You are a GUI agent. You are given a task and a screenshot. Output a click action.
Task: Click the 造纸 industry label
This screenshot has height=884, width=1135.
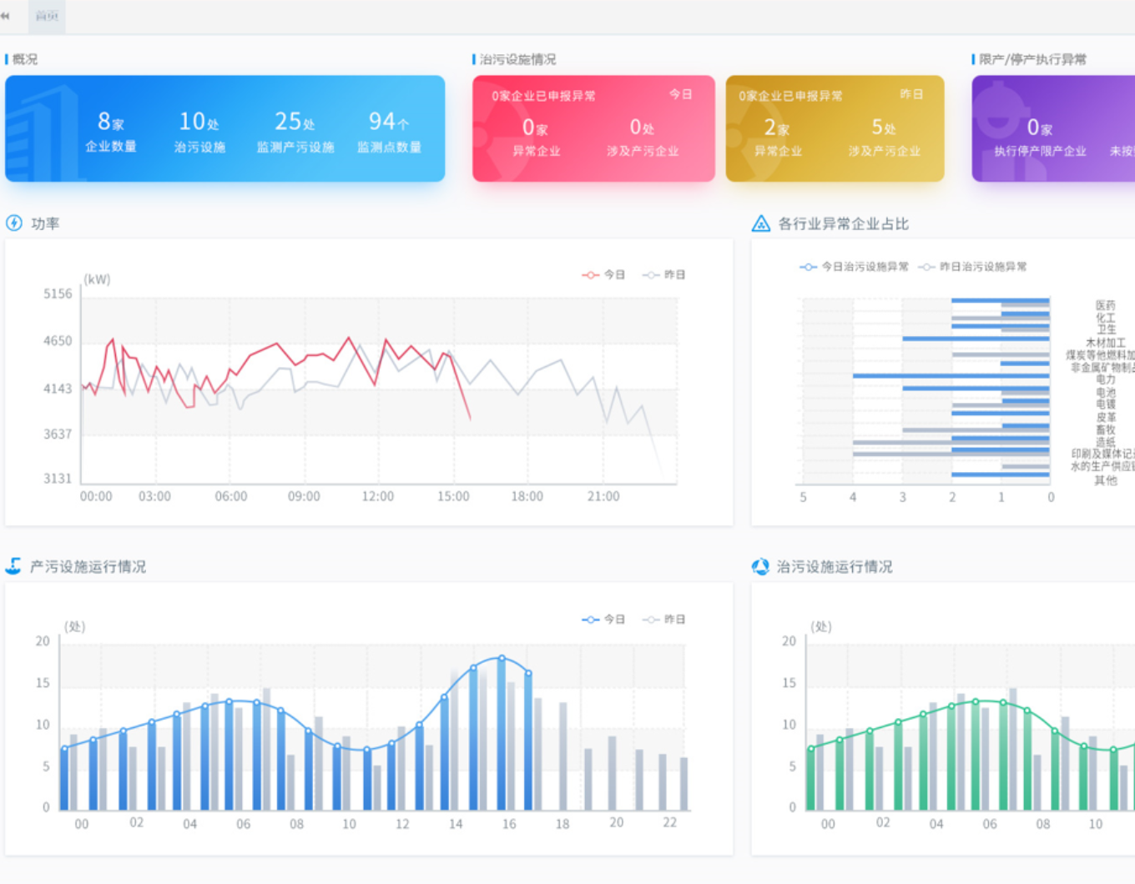[1106, 442]
